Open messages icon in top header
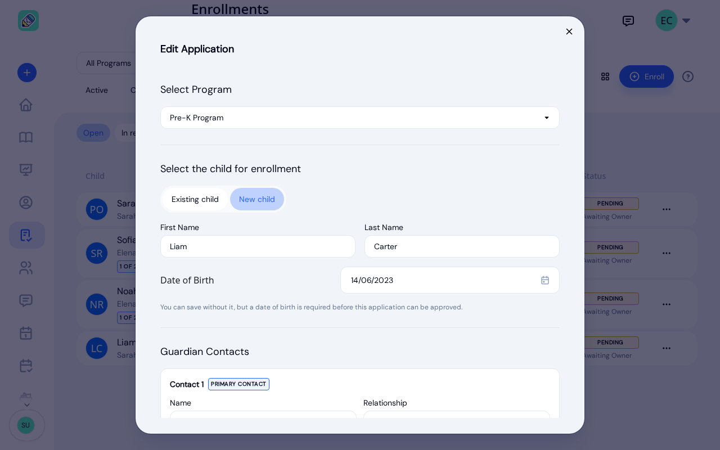Image resolution: width=720 pixels, height=450 pixels. click(x=628, y=21)
